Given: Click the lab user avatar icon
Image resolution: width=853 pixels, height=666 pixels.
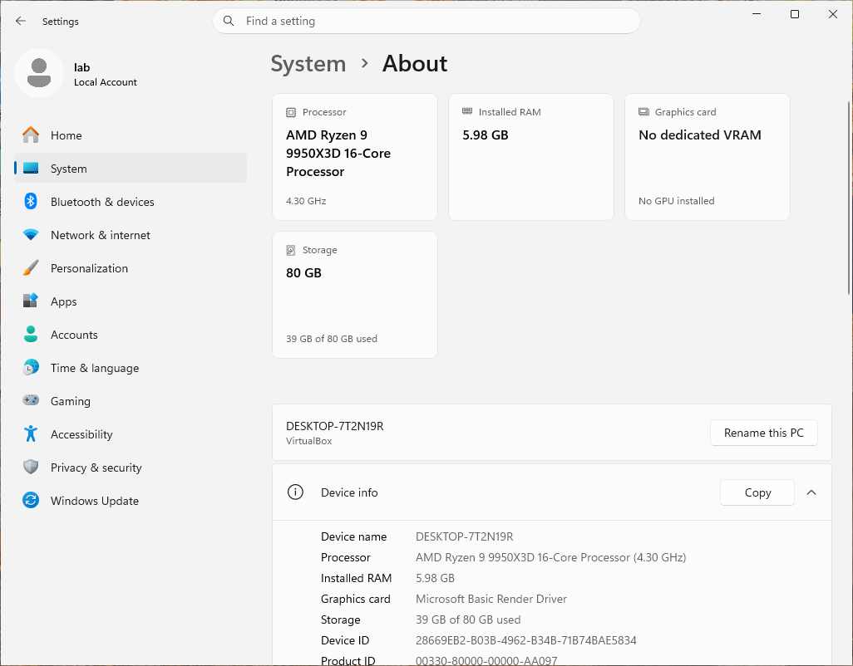Looking at the screenshot, I should coord(39,73).
